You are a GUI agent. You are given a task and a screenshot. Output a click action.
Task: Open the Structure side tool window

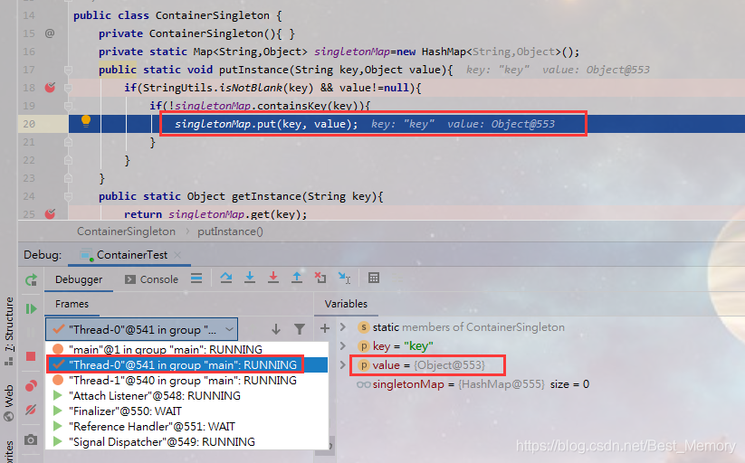(9, 331)
